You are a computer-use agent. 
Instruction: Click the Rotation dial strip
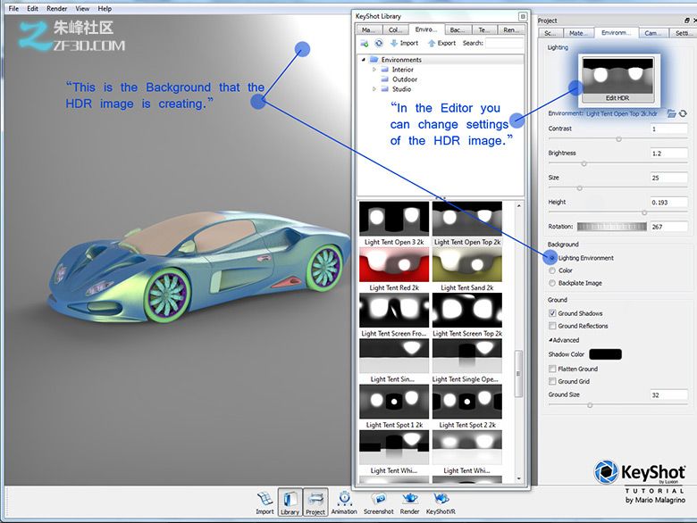(x=612, y=227)
